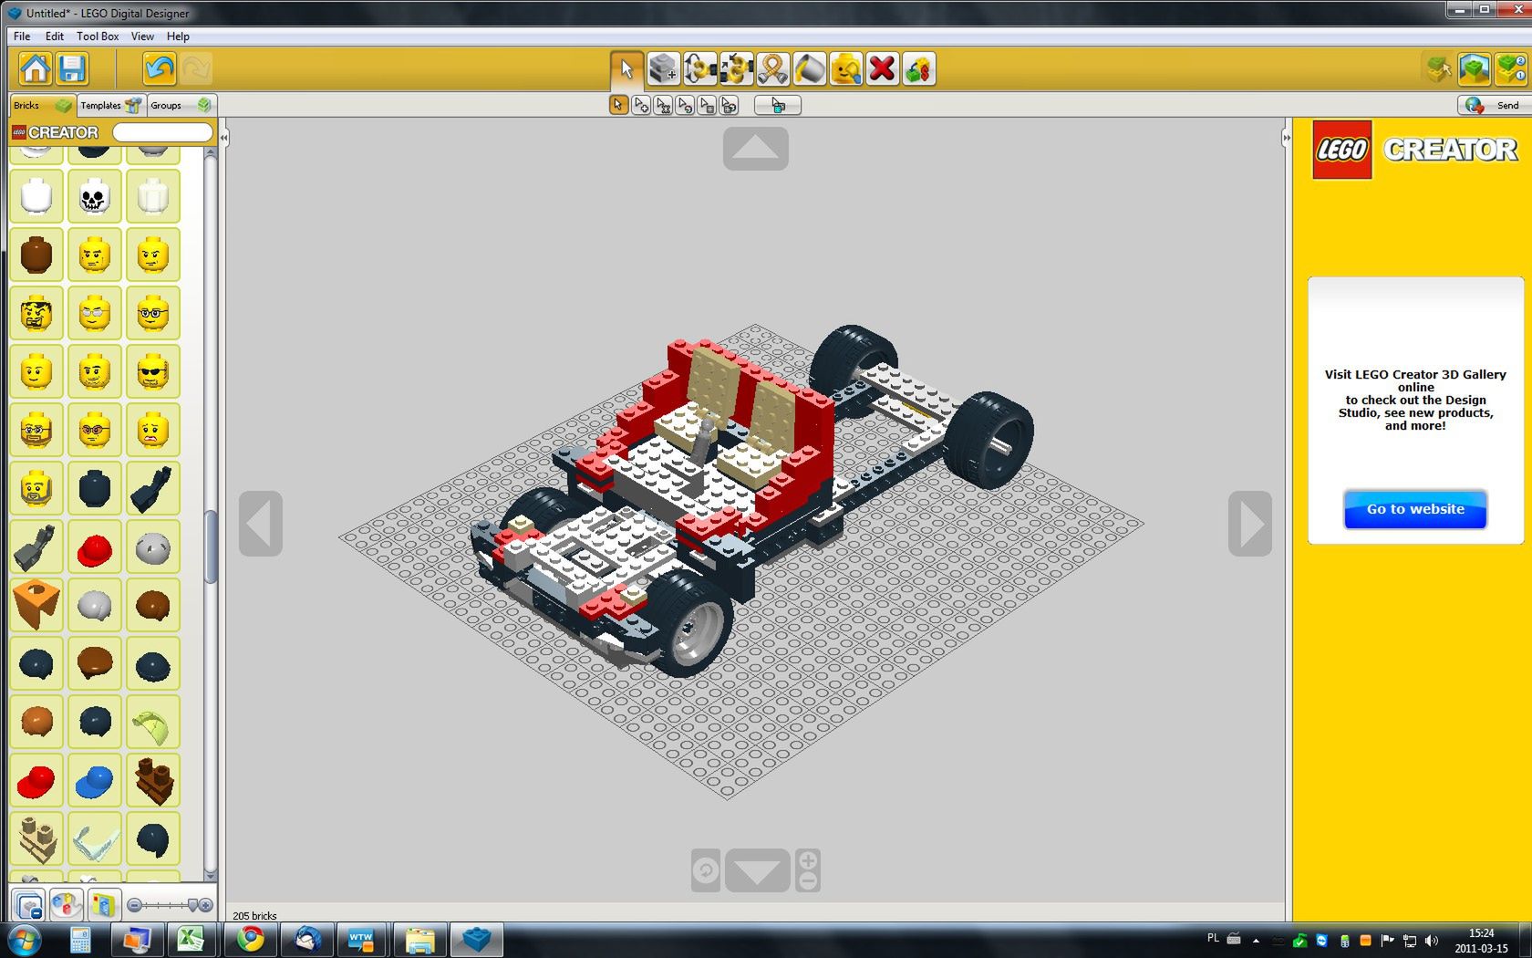Image resolution: width=1532 pixels, height=958 pixels.
Task: Open the Windows Start menu
Action: (25, 939)
